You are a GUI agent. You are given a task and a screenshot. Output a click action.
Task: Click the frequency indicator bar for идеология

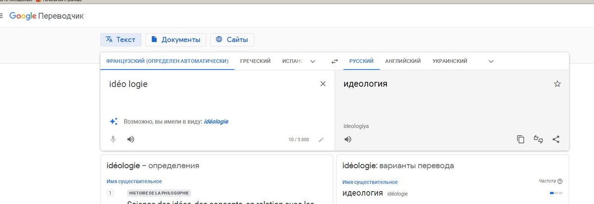tap(556, 193)
